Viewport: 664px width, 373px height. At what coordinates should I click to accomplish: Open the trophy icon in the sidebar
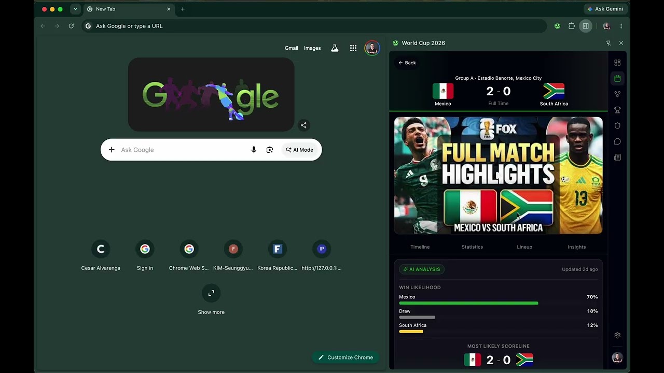(617, 110)
